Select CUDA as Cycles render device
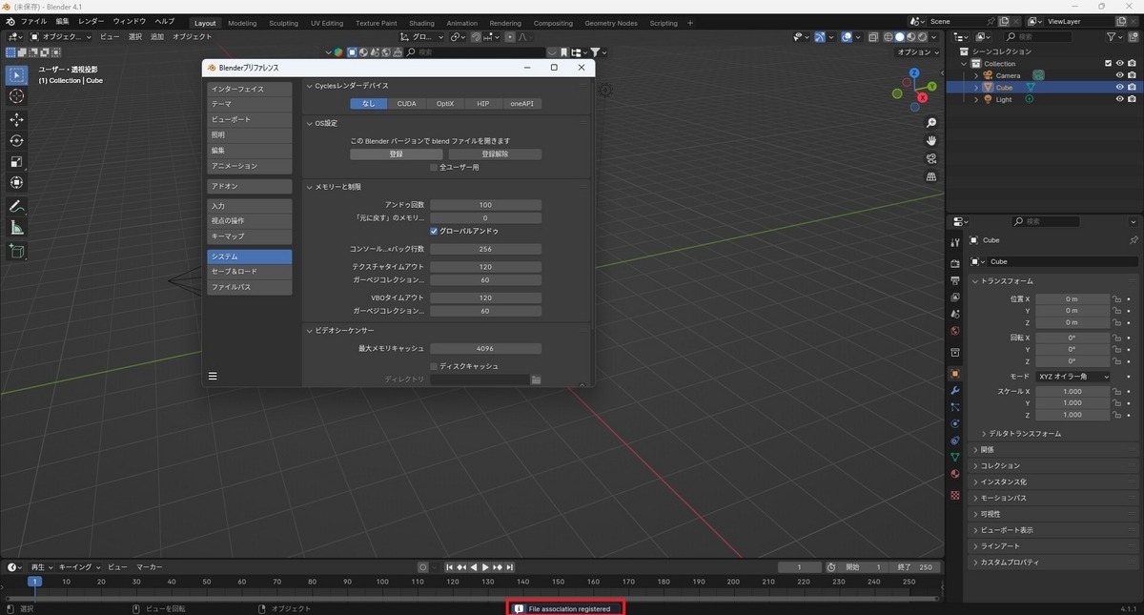 tap(406, 103)
